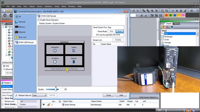Click the New Project toolbar icon

pyautogui.click(x=4, y=11)
